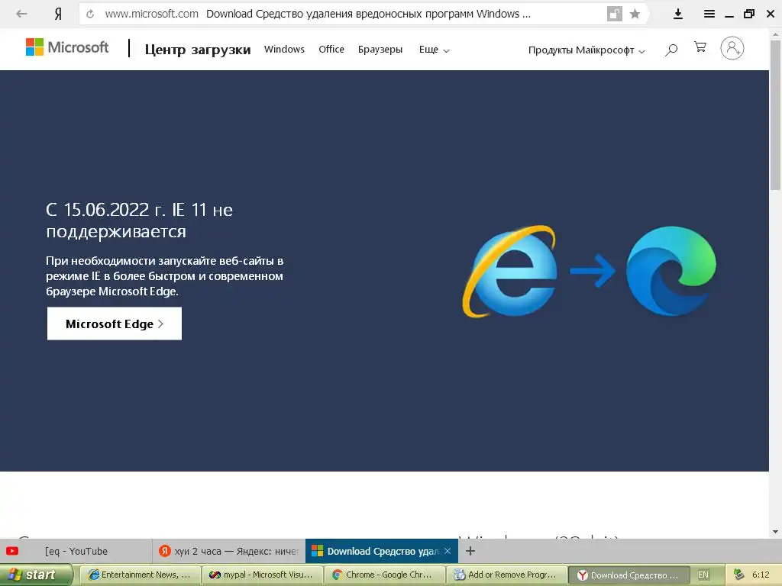Open the downloads arrow icon
Image resolution: width=782 pixels, height=586 pixels.
click(x=678, y=14)
